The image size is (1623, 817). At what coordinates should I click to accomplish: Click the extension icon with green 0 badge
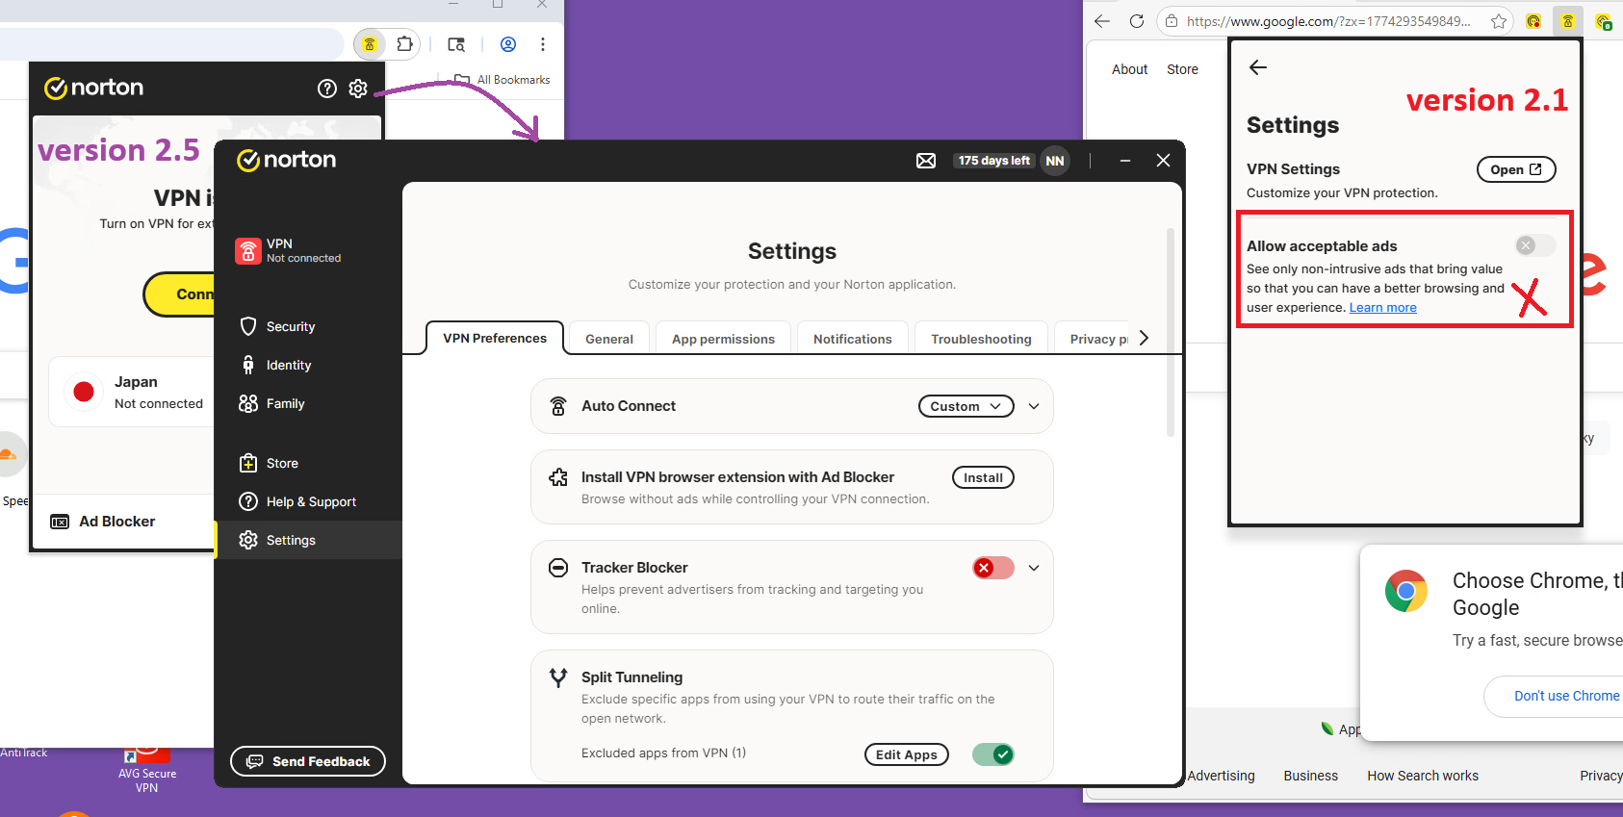pos(1604,21)
